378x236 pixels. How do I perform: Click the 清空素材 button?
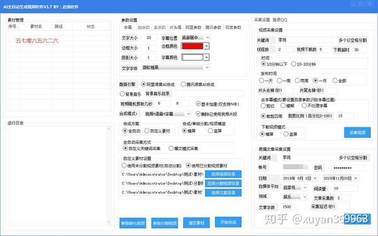click(197, 223)
